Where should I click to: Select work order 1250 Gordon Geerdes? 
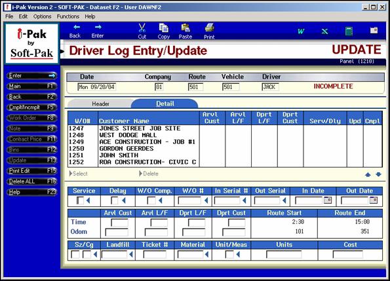225,149
